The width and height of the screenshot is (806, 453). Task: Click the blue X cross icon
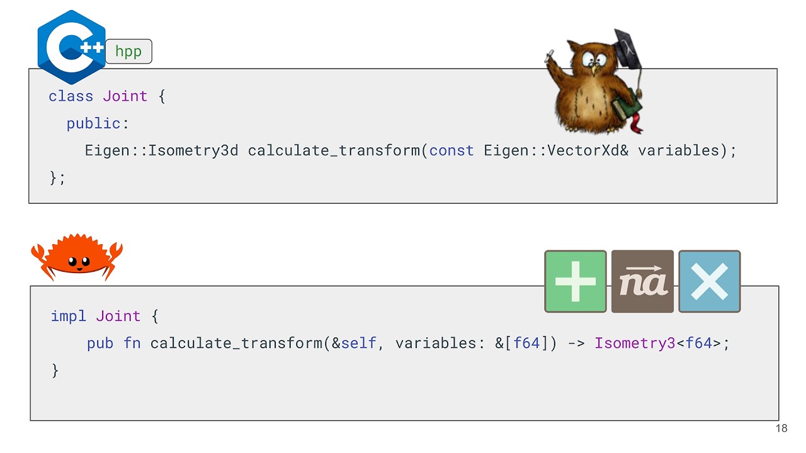pyautogui.click(x=710, y=281)
